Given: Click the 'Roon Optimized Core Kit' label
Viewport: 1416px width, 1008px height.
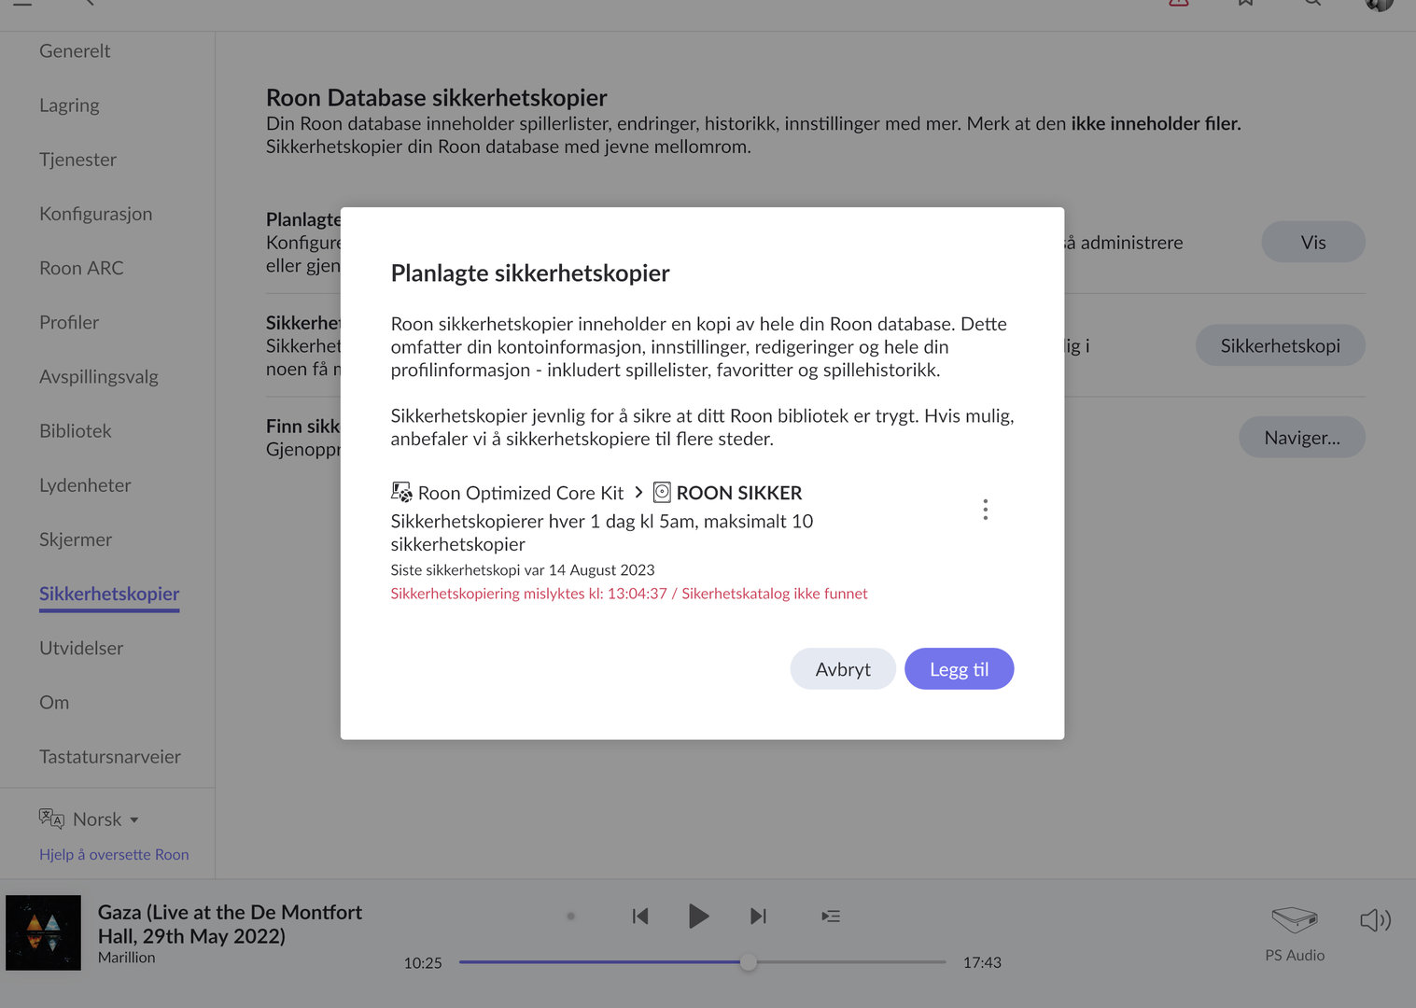Looking at the screenshot, I should tap(521, 493).
